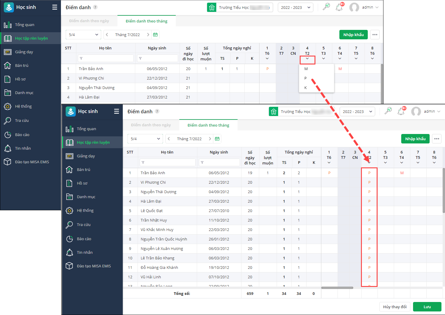Open Tra cứu search in front window sidebar
445x315 pixels.
click(69, 225)
